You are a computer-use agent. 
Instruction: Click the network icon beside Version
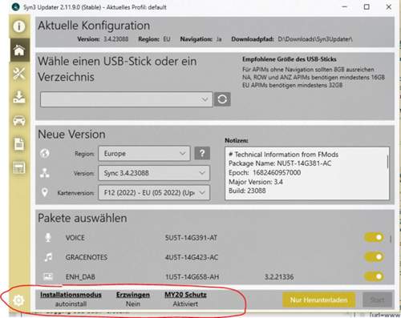tap(45, 173)
